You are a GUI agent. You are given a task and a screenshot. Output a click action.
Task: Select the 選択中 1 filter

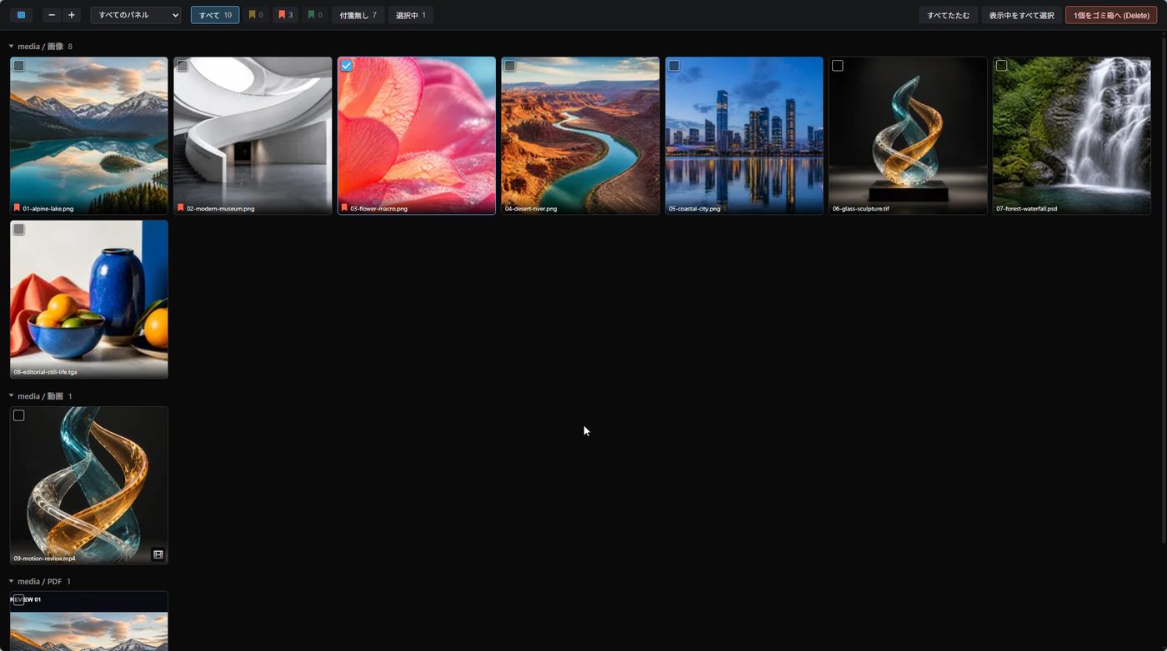410,15
